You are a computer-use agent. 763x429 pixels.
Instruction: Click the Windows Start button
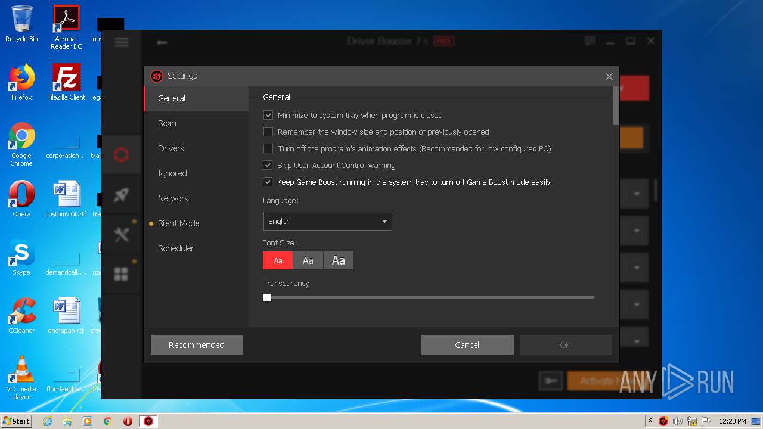pyautogui.click(x=17, y=421)
